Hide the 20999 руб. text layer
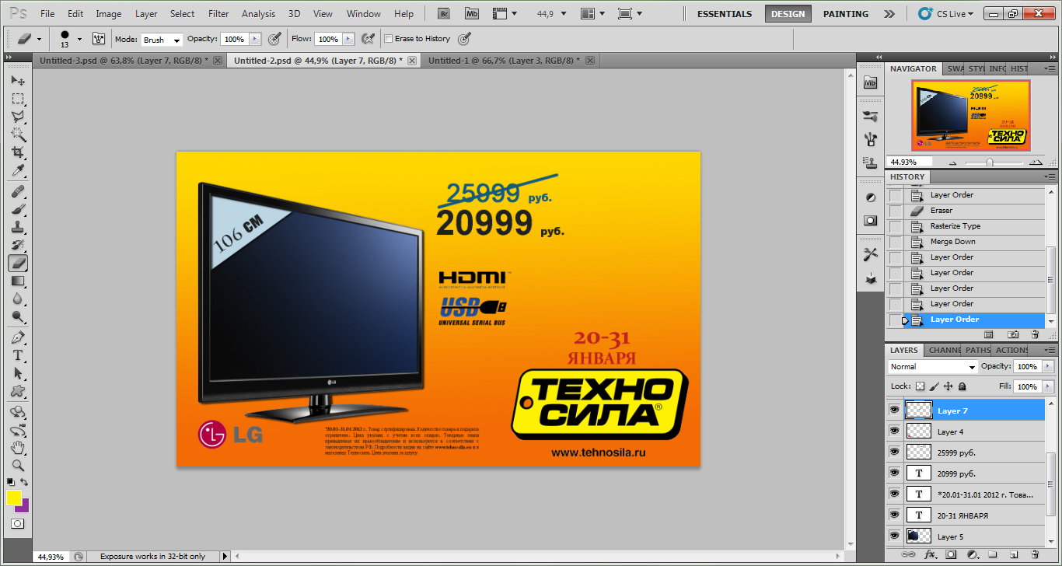The image size is (1062, 566). click(x=894, y=473)
